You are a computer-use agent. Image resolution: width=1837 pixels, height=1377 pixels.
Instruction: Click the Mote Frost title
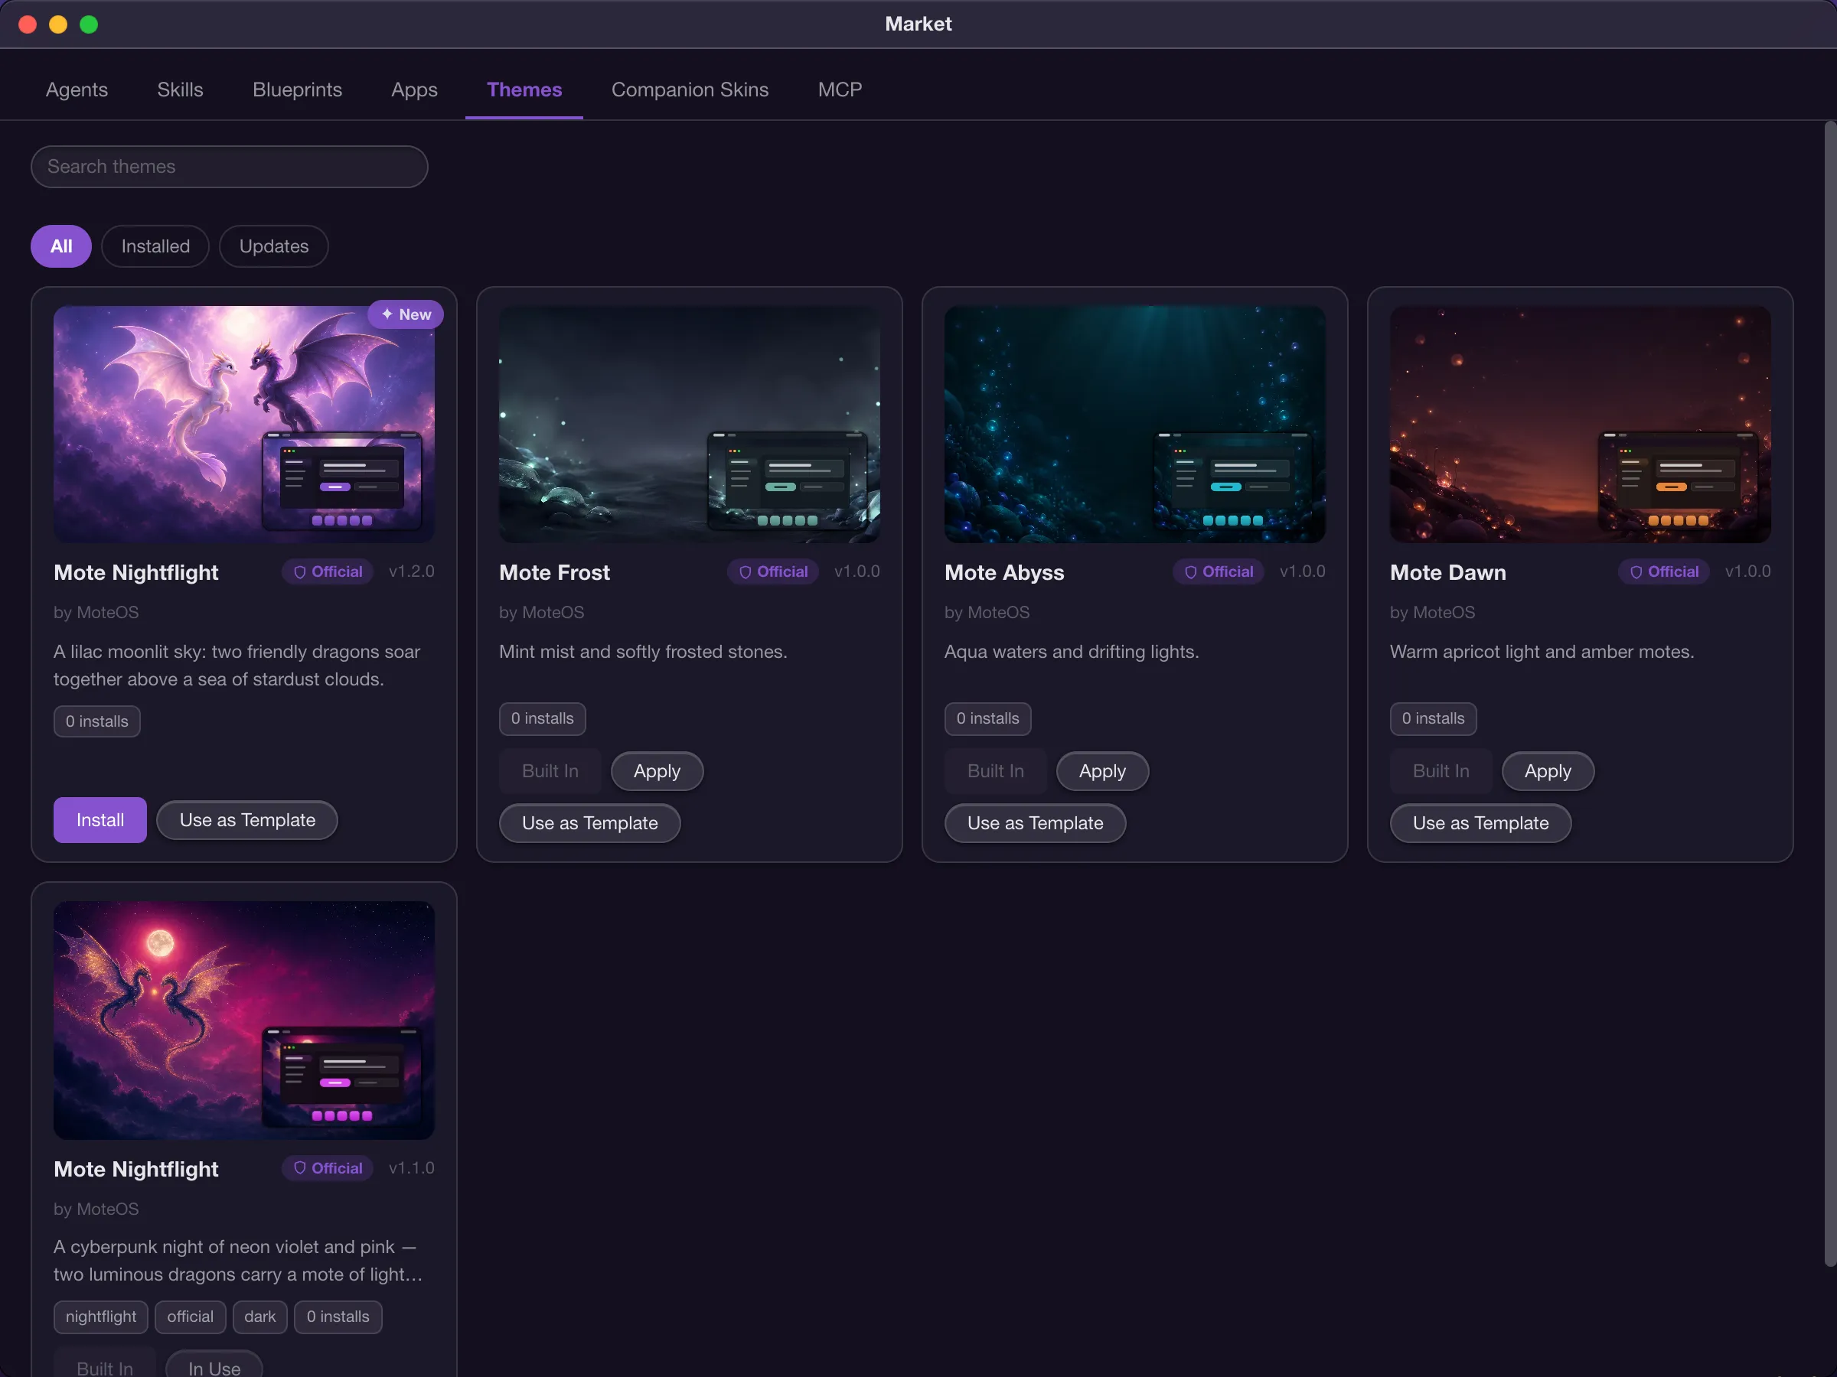tap(554, 573)
